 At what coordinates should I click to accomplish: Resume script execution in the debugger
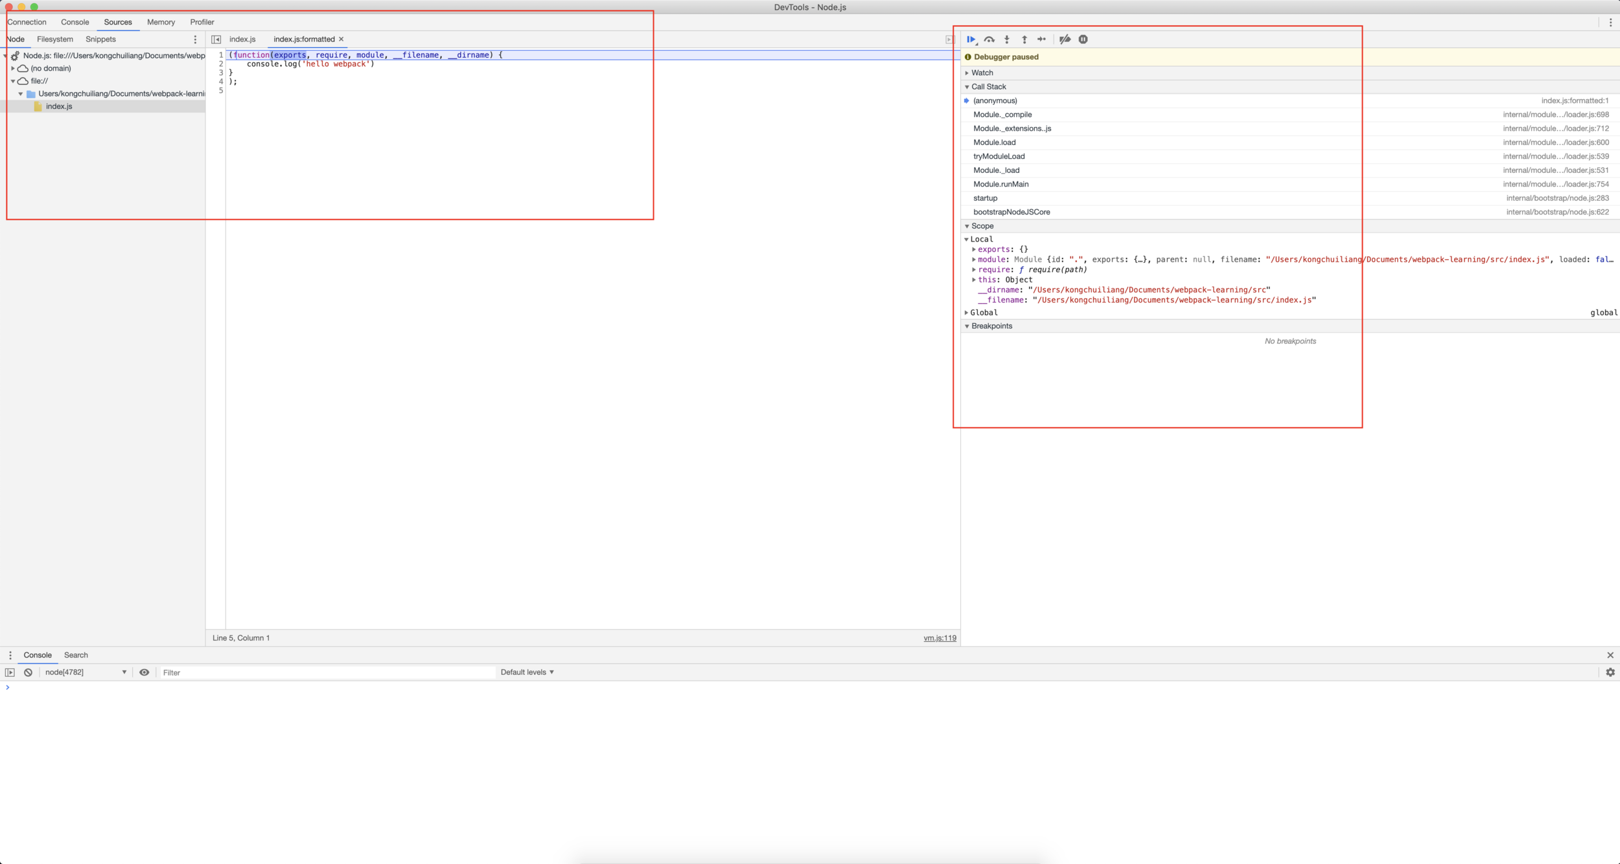[x=971, y=40]
